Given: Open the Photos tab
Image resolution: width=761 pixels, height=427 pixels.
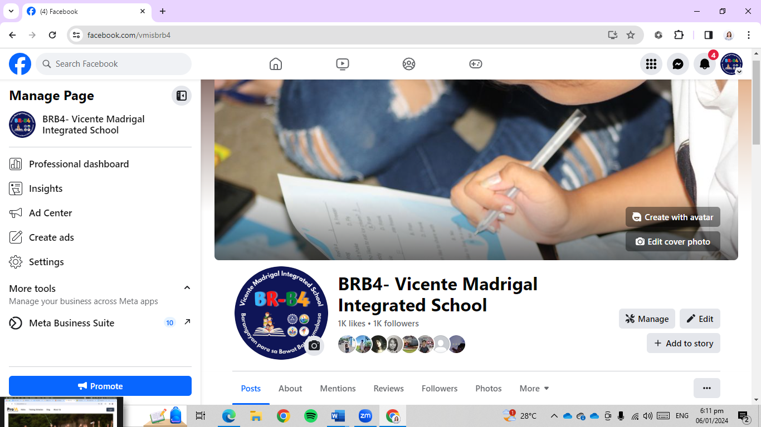Looking at the screenshot, I should coord(487,388).
